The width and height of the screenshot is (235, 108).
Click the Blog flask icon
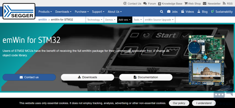[199, 11]
